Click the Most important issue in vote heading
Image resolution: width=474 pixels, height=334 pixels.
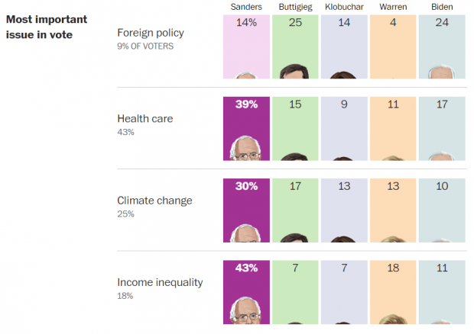click(47, 27)
